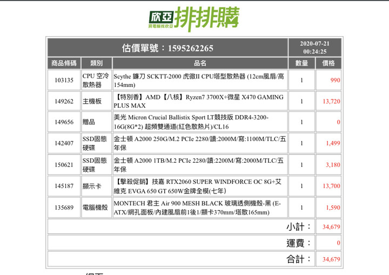This screenshot has height=275, width=389.
Task: Click the 金士頓 A2000 250G product name
Action: pos(200,143)
